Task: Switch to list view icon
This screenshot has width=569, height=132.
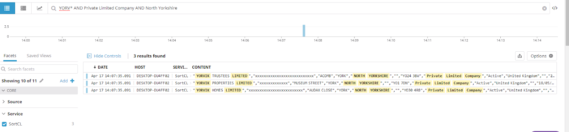Action: pyautogui.click(x=7, y=8)
